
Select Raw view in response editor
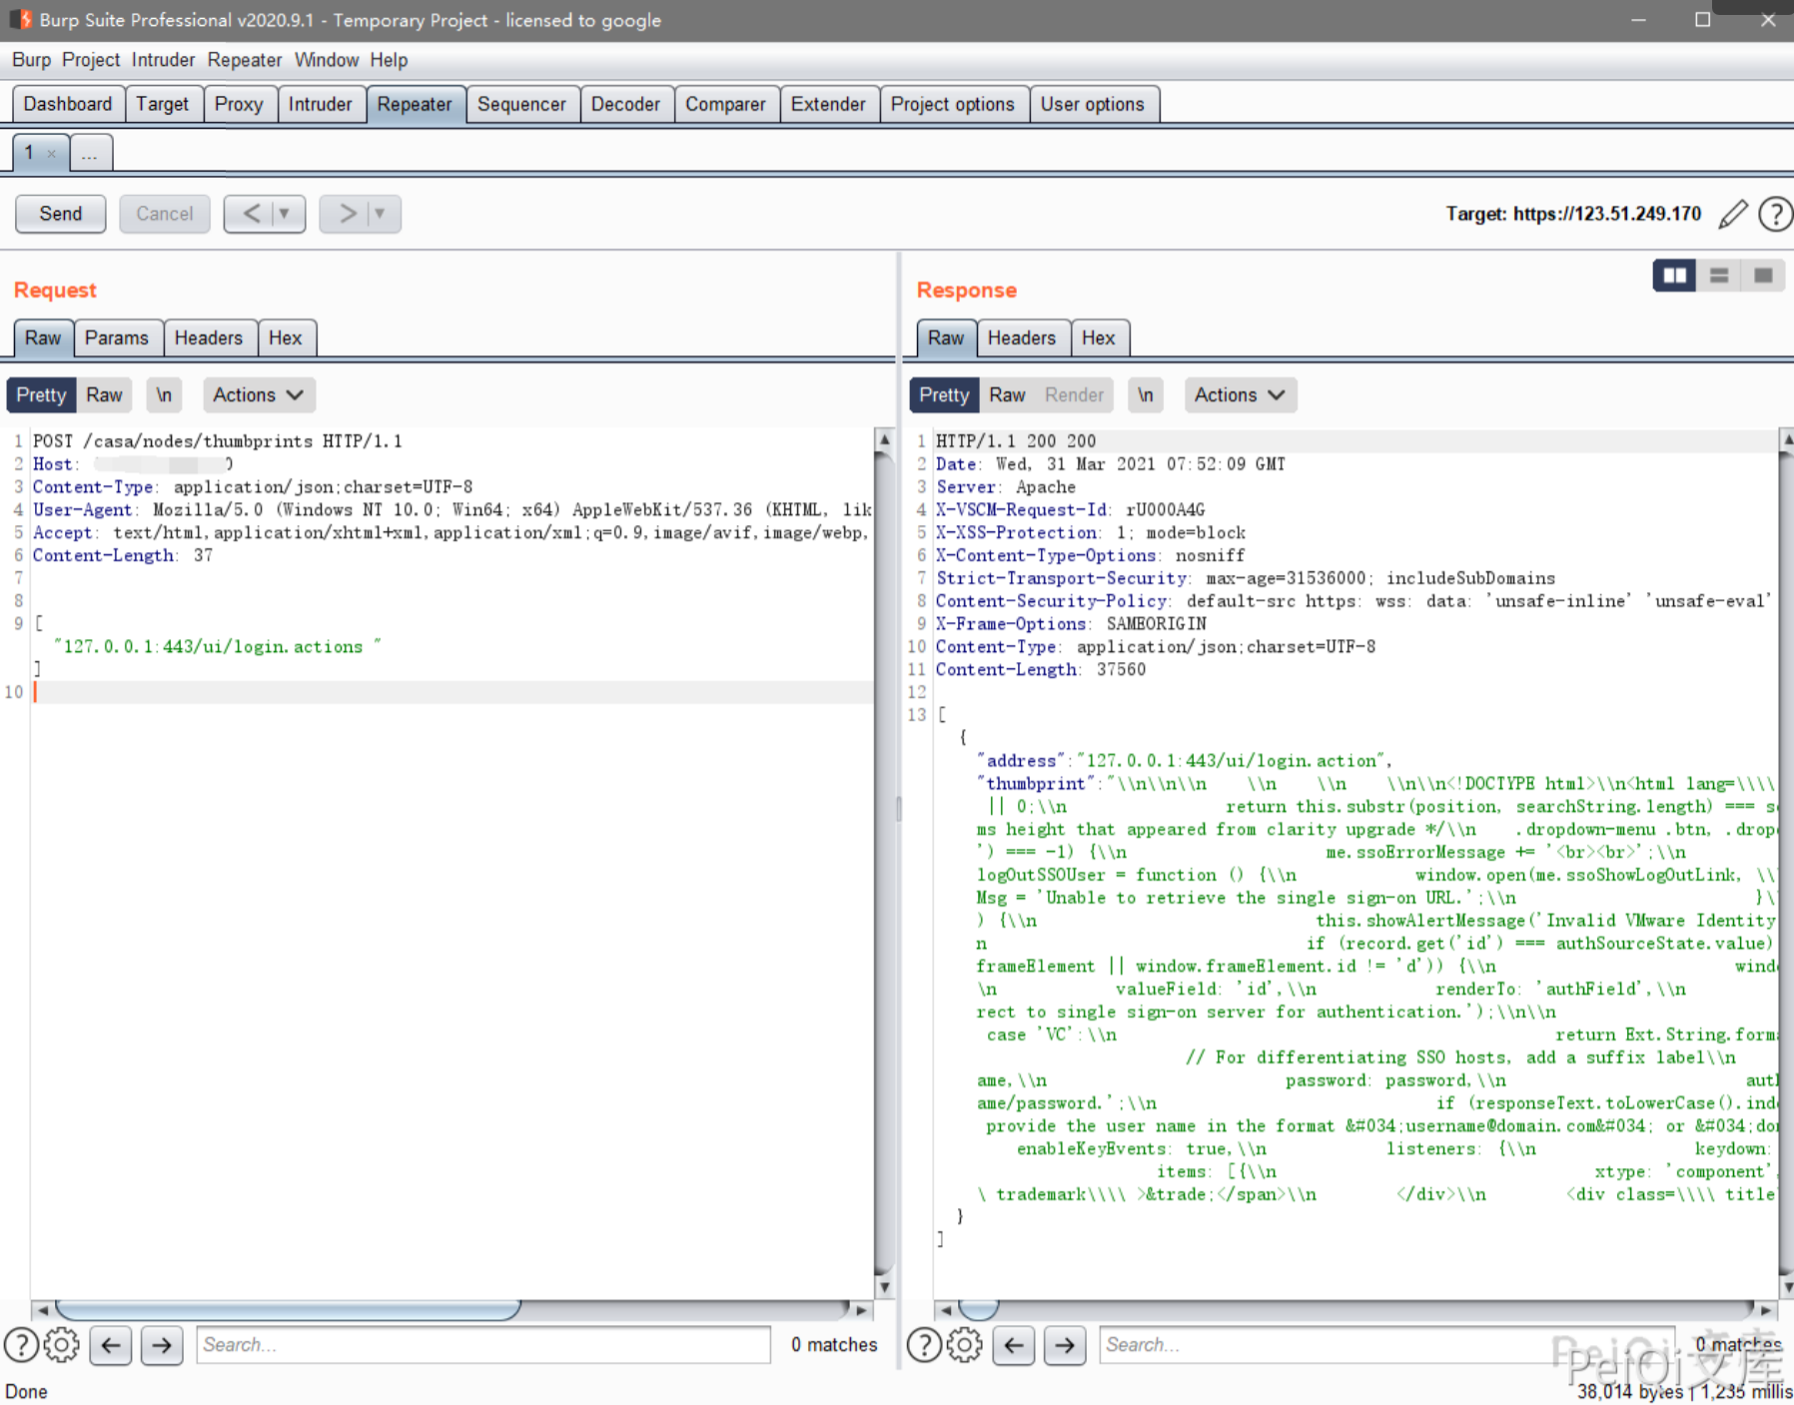tap(1007, 395)
